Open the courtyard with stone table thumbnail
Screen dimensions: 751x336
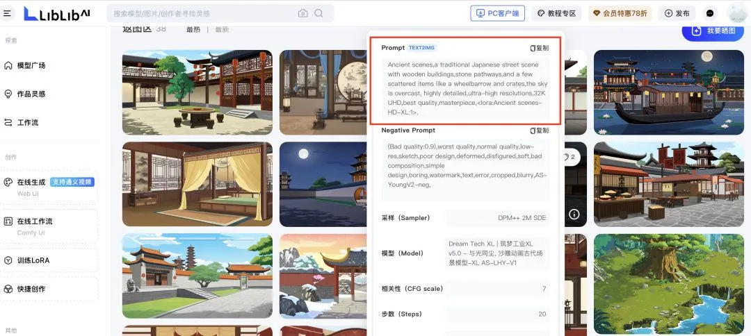pos(197,92)
